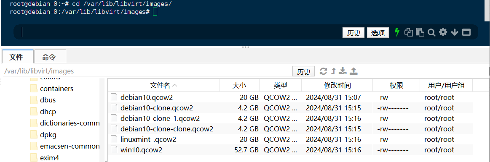Image resolution: width=490 pixels, height=162 pixels.
Task: Click the folder tree vertical scrollbar
Action: click(x=102, y=120)
